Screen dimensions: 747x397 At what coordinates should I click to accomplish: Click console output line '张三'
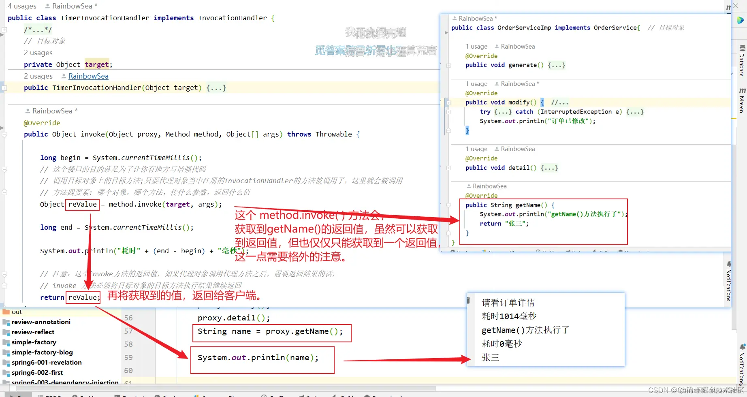(x=491, y=358)
